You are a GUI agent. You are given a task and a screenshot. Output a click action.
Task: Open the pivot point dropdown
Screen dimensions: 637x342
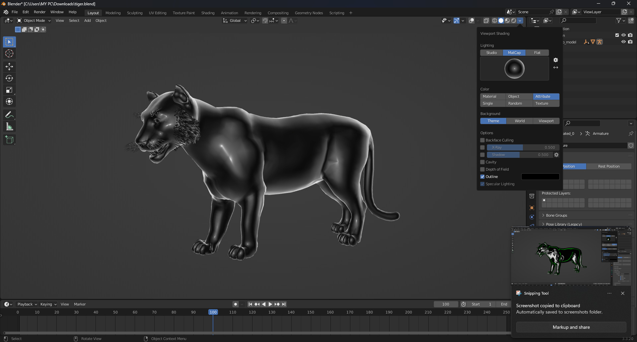pos(255,21)
